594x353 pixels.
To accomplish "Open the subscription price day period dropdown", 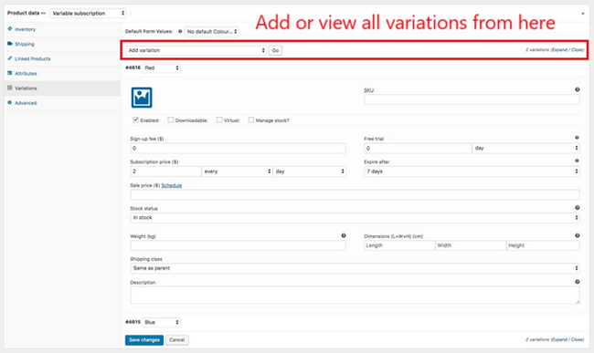I will [x=310, y=171].
